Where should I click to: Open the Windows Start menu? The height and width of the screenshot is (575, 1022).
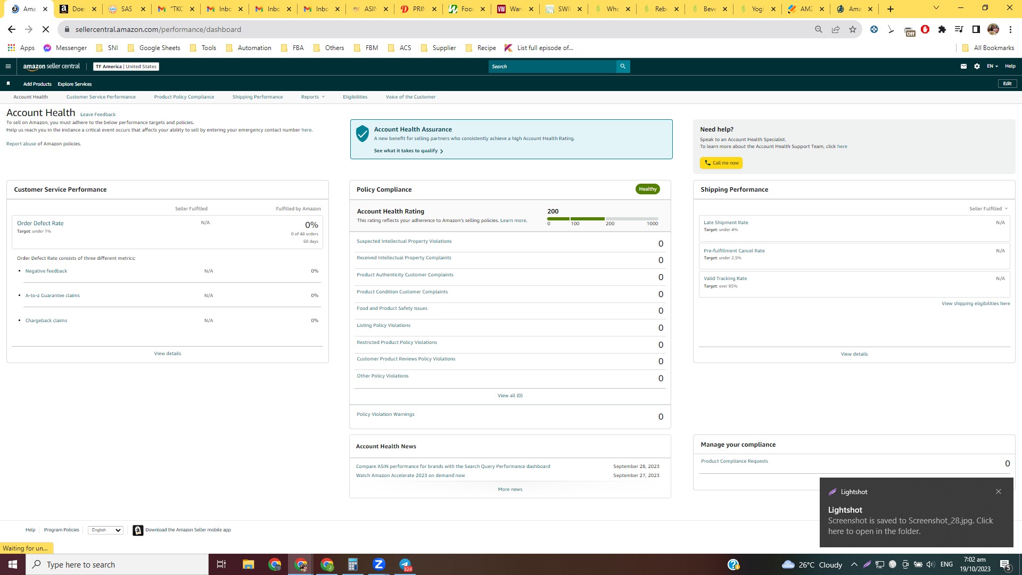pyautogui.click(x=13, y=564)
